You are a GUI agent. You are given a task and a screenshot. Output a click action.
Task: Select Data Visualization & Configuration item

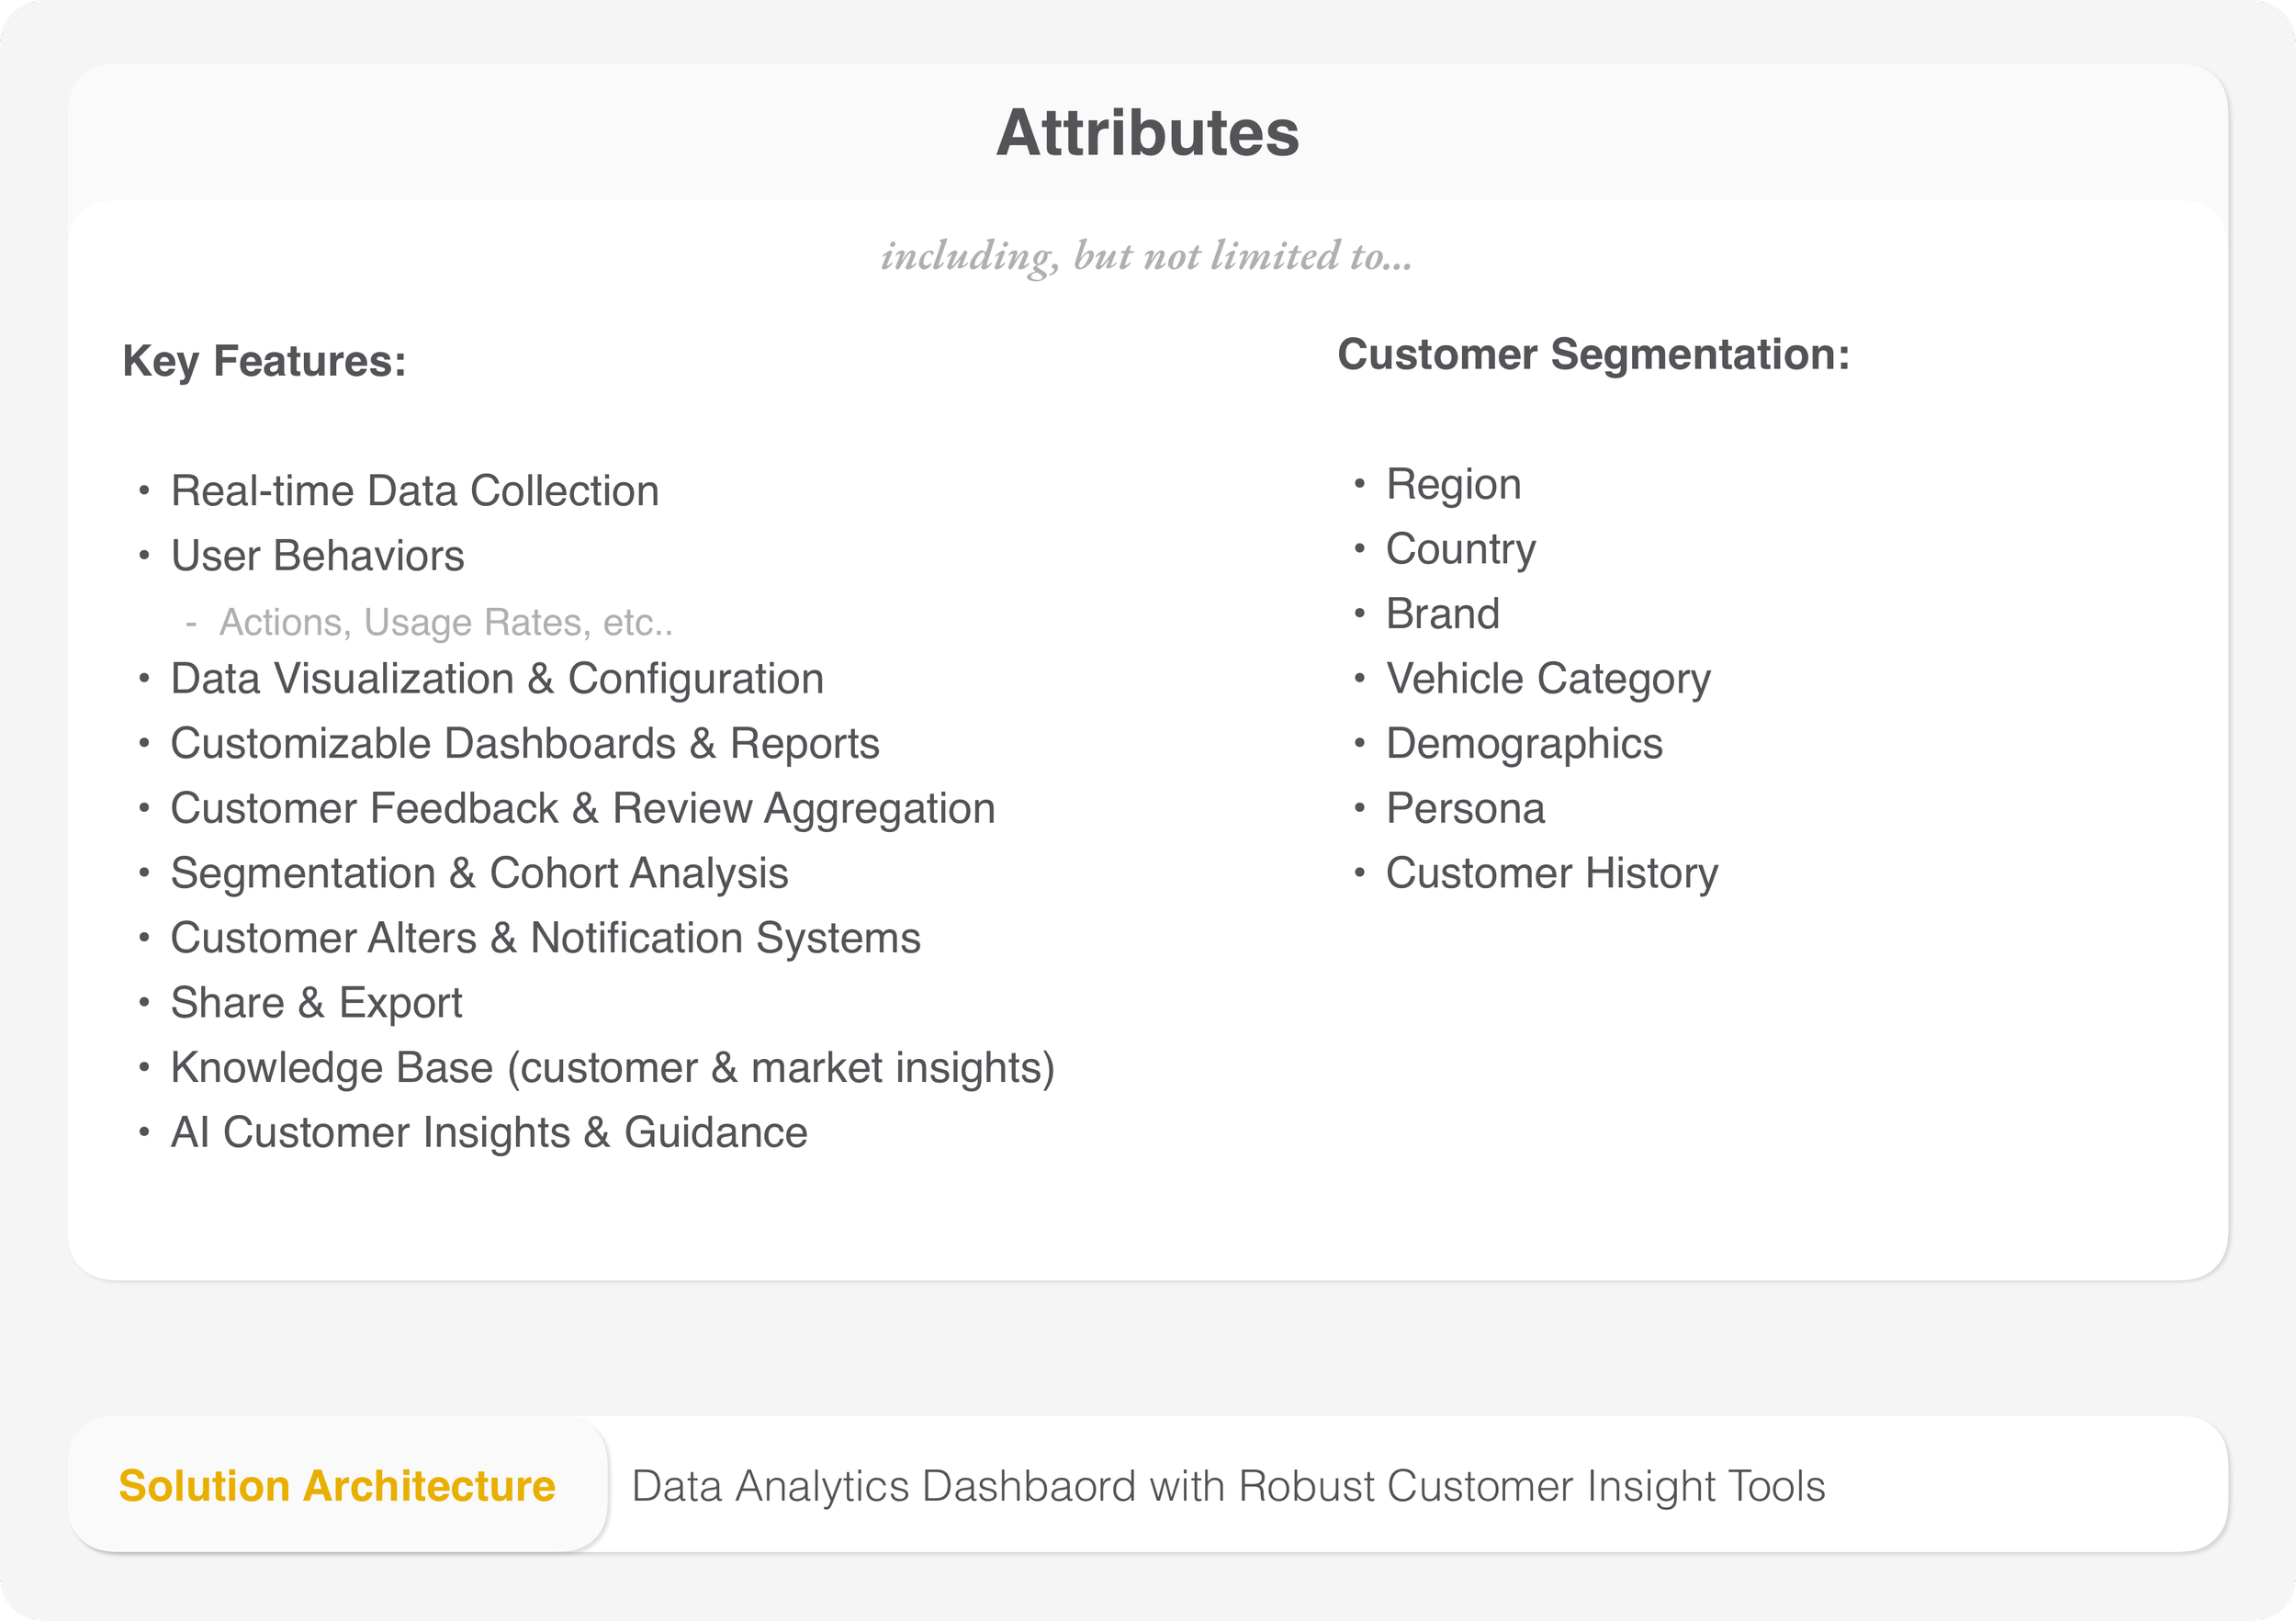coord(497,679)
